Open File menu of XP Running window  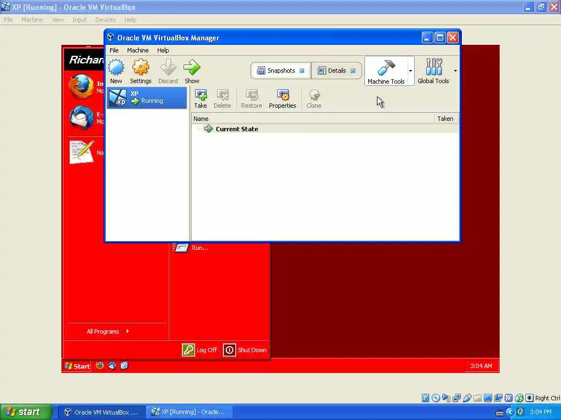(x=8, y=20)
